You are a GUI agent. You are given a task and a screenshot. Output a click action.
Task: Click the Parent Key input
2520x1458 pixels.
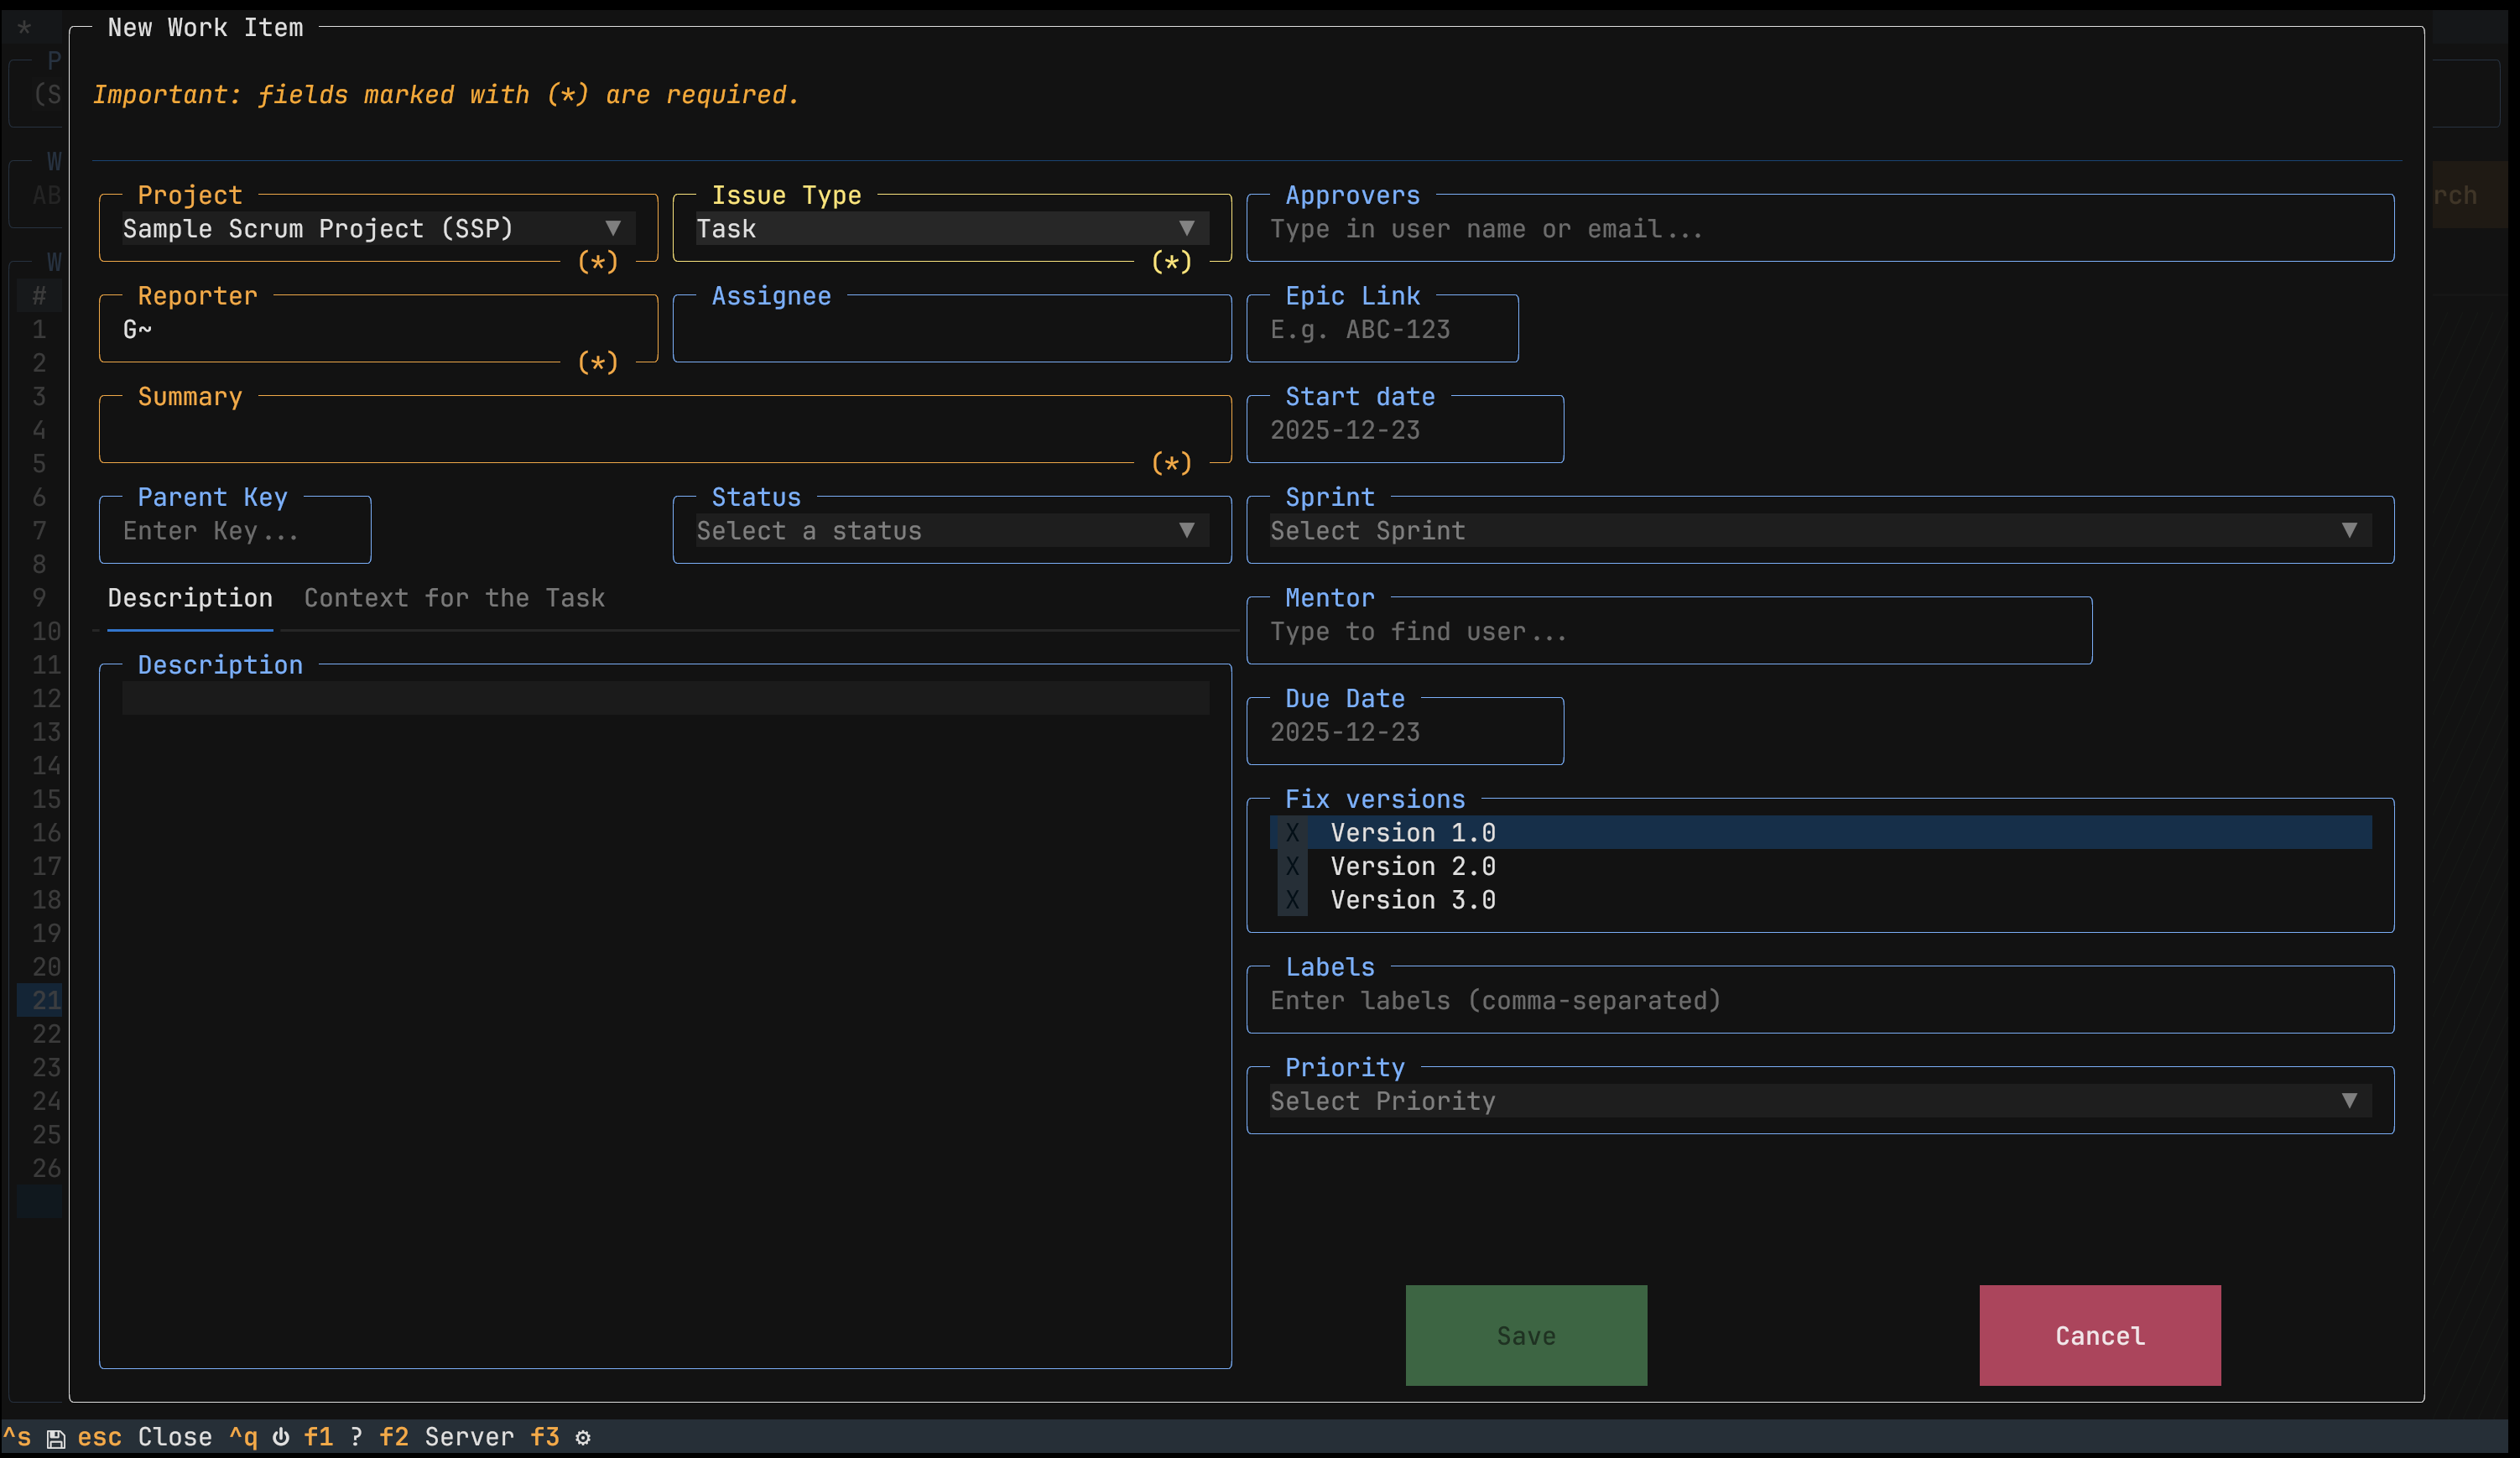(235, 531)
